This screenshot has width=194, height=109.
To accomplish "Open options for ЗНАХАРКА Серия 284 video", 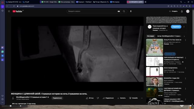I will pos(186,78).
